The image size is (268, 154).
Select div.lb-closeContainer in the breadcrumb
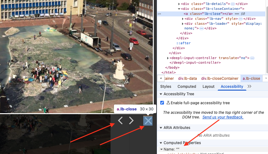(x=220, y=79)
